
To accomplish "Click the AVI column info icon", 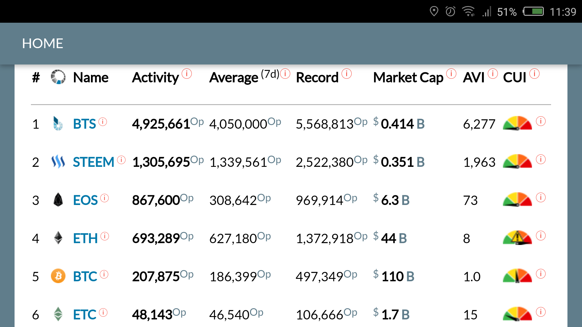I will tap(493, 74).
